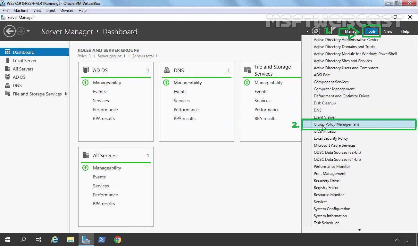This screenshot has height=246, width=418.
Task: Open Internet Explorer from the taskbar
Action: 54,239
